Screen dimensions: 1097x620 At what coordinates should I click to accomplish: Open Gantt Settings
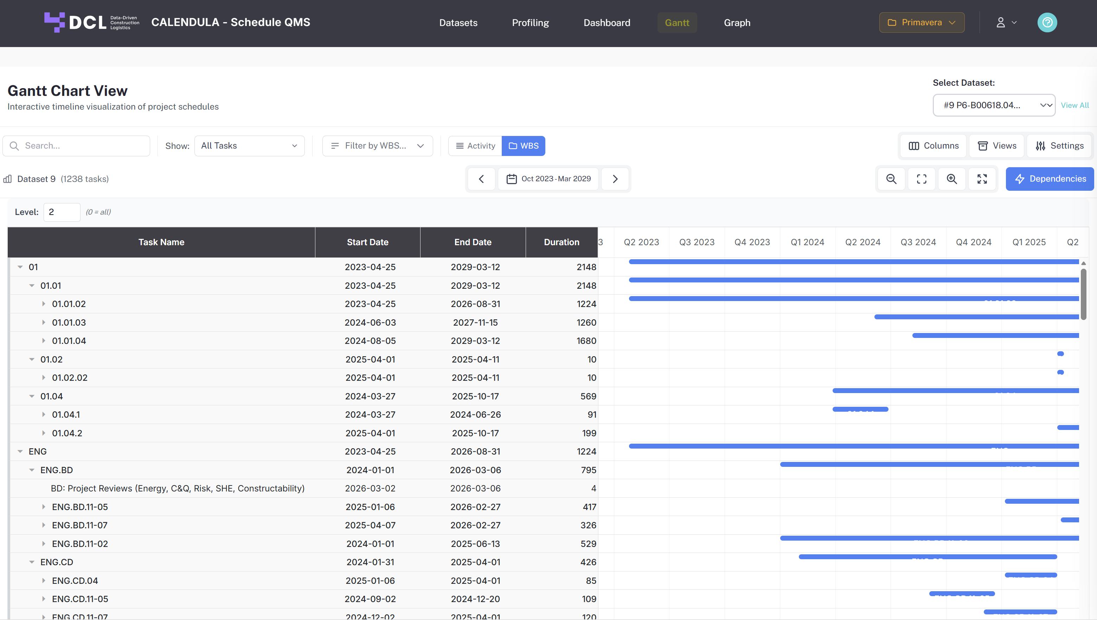(1059, 146)
